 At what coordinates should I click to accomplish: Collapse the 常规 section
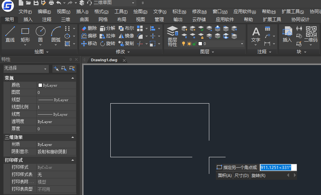[73, 78]
